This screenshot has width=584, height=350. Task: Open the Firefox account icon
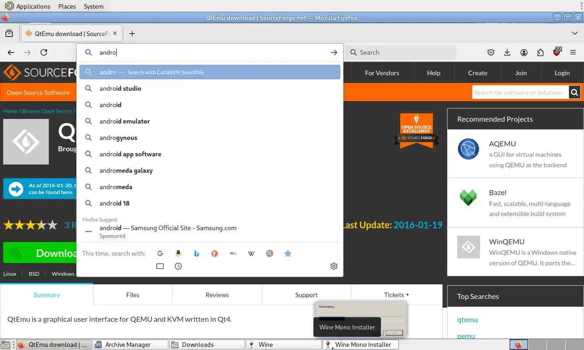pos(524,52)
